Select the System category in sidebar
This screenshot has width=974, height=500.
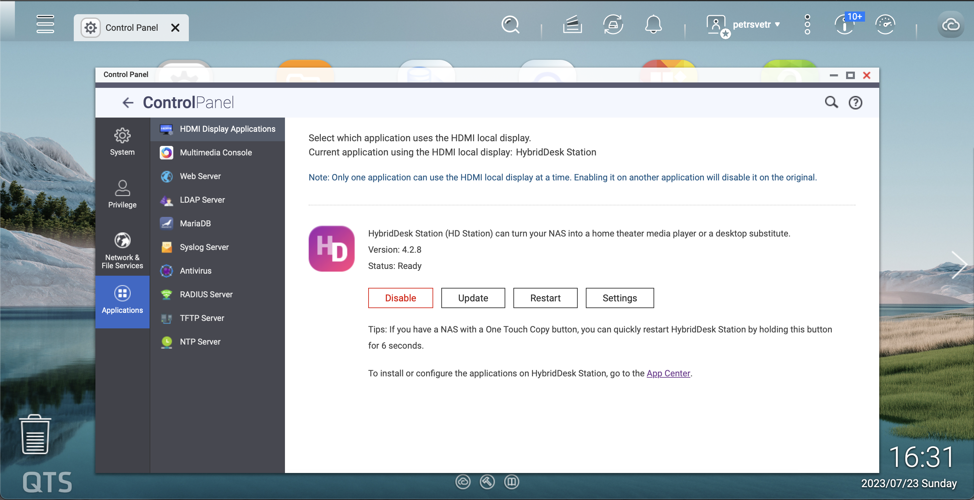[x=122, y=142]
